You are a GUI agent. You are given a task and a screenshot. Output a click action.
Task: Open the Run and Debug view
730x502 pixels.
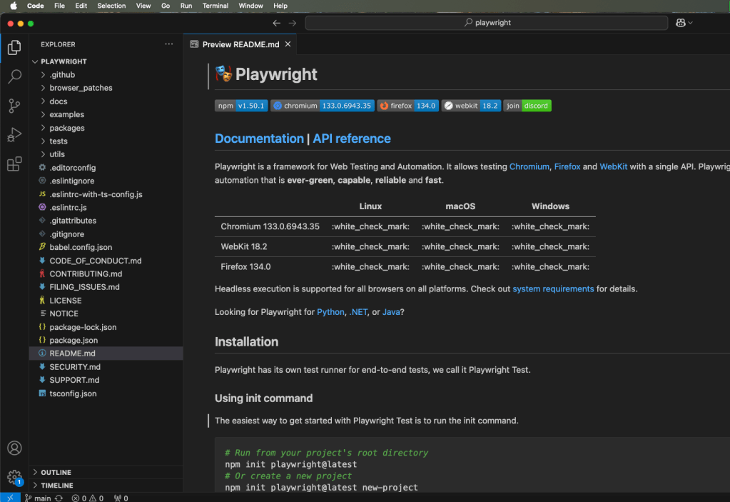click(x=14, y=135)
